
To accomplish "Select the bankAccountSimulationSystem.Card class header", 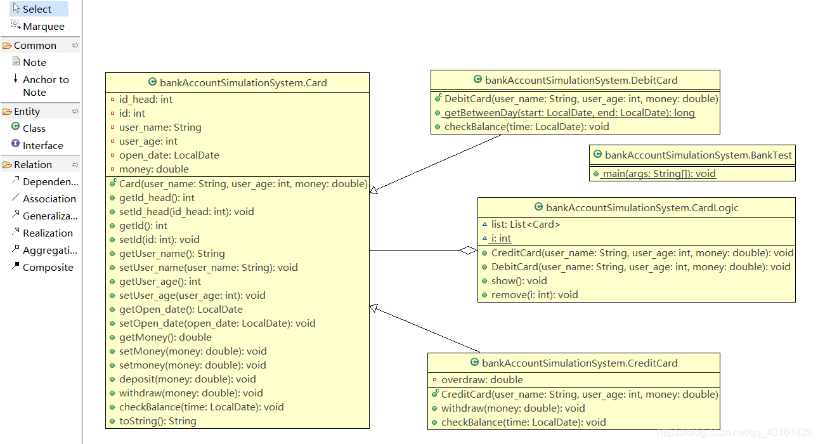I will point(237,82).
